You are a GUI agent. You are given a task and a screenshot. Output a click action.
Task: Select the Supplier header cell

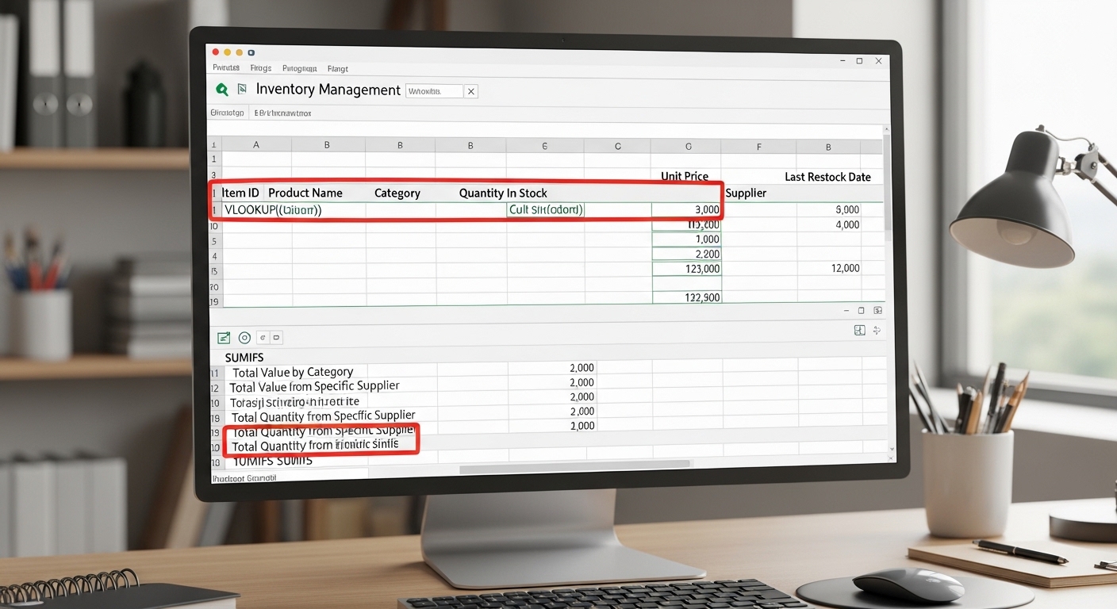[x=746, y=193]
